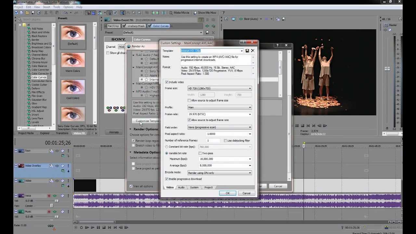The width and height of the screenshot is (416, 234).
Task: Click OK in Custom Settings dialog
Action: pyautogui.click(x=227, y=193)
